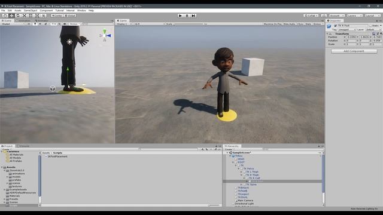
Task: Click search by type icon in Project panel
Action: [x=202, y=149]
